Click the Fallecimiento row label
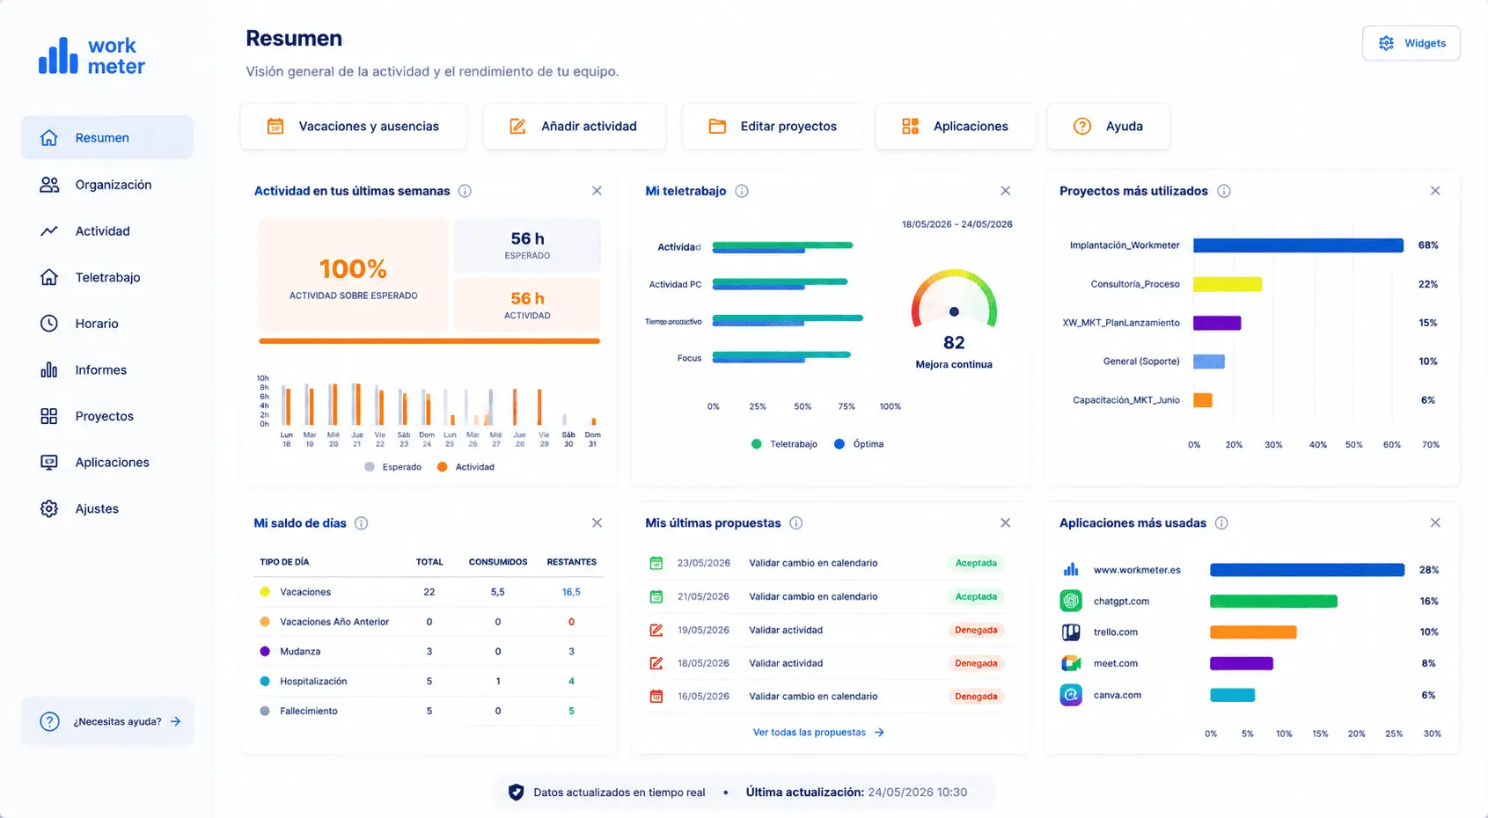 [309, 712]
